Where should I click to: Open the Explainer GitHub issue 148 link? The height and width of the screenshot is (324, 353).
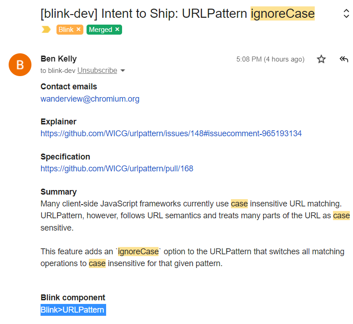point(171,134)
